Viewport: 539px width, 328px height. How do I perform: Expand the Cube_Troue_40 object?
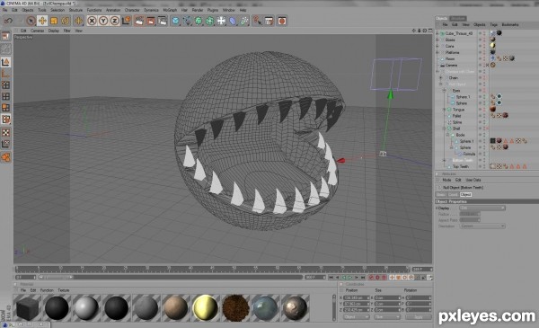point(437,33)
